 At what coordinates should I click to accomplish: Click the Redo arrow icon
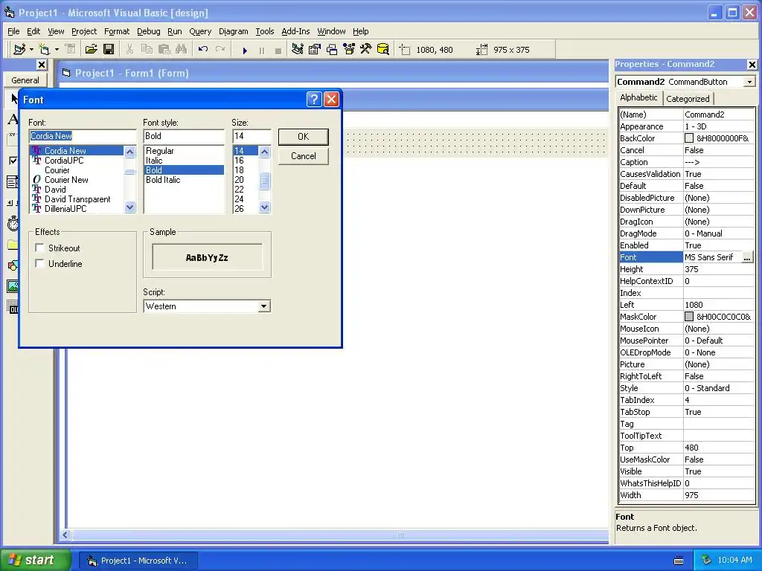pos(220,49)
